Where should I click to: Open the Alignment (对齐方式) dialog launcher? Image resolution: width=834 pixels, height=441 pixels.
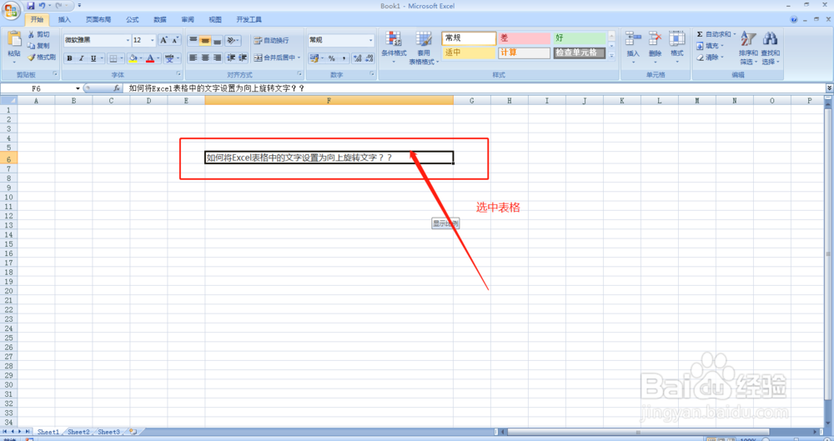pyautogui.click(x=299, y=74)
